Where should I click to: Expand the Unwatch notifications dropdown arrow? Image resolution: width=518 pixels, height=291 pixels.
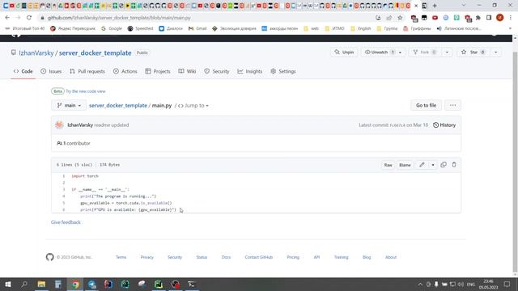400,52
